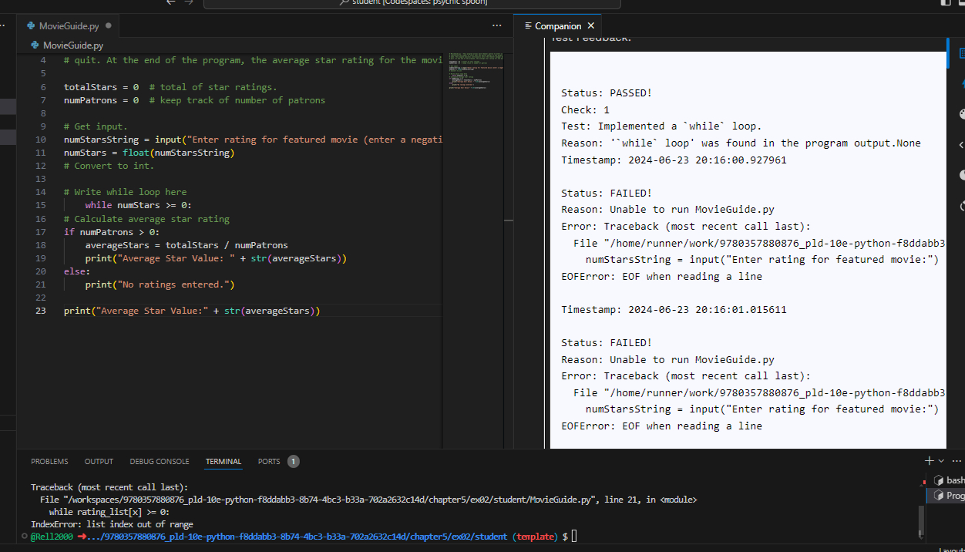Click the editor more-actions ellipsis

coord(496,25)
